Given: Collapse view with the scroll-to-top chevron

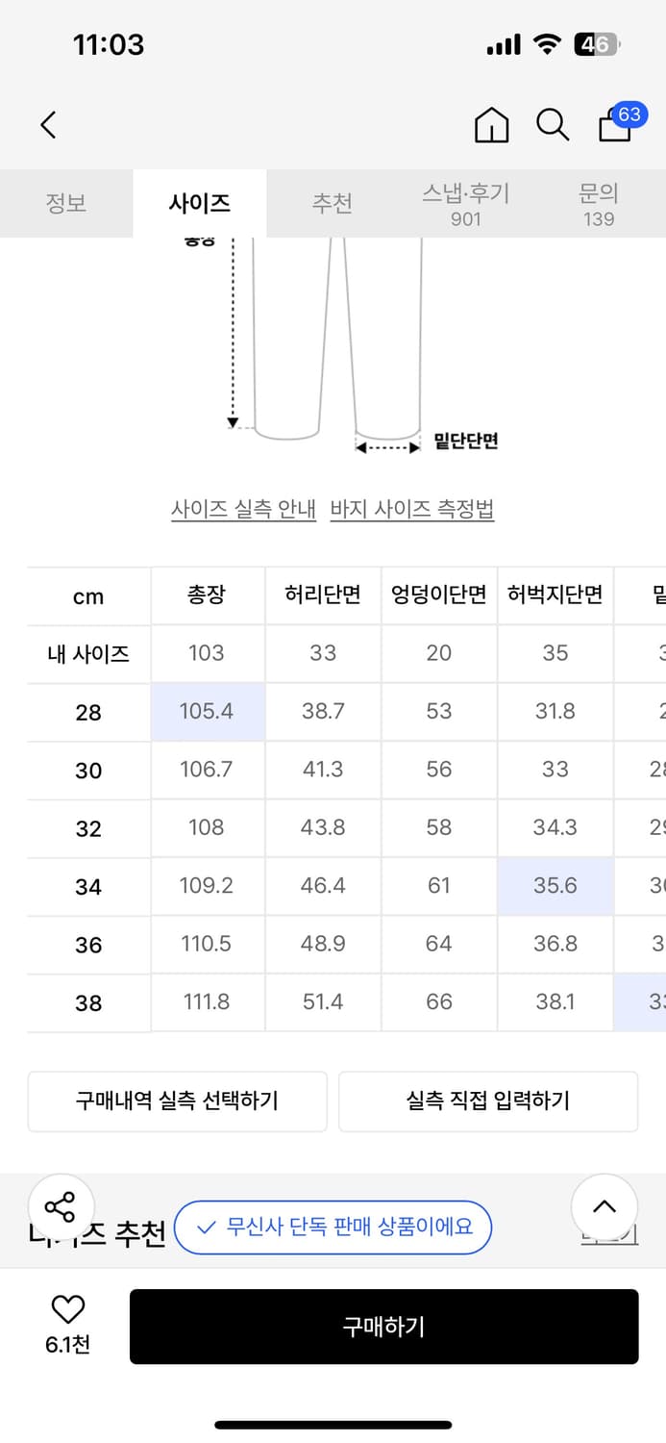Looking at the screenshot, I should [x=604, y=1205].
